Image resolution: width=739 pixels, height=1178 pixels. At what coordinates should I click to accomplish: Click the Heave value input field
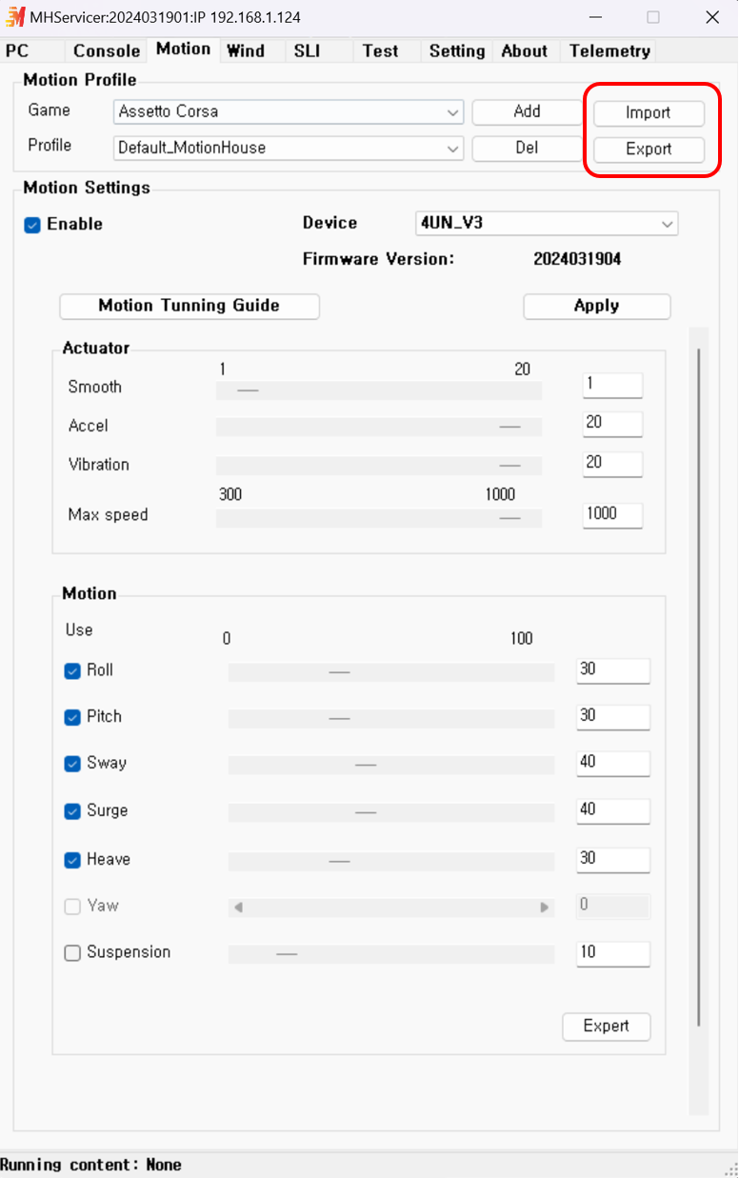click(613, 860)
